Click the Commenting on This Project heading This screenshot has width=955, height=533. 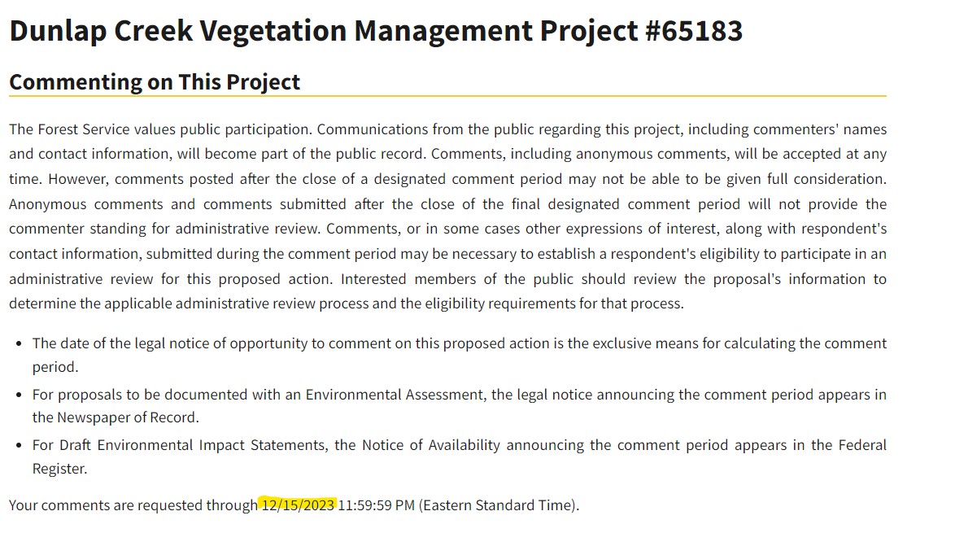[155, 82]
